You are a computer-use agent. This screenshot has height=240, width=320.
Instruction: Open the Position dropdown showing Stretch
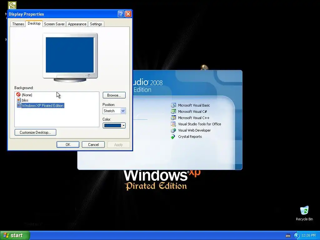pyautogui.click(x=114, y=111)
